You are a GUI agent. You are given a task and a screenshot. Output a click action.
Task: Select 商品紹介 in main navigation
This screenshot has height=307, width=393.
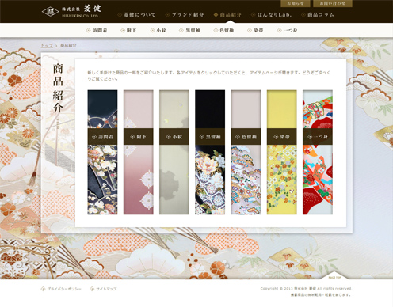(227, 15)
